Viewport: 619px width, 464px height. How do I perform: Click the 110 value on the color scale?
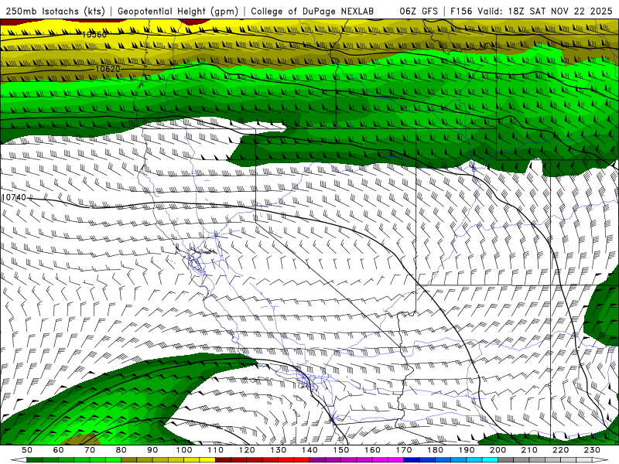point(215,450)
